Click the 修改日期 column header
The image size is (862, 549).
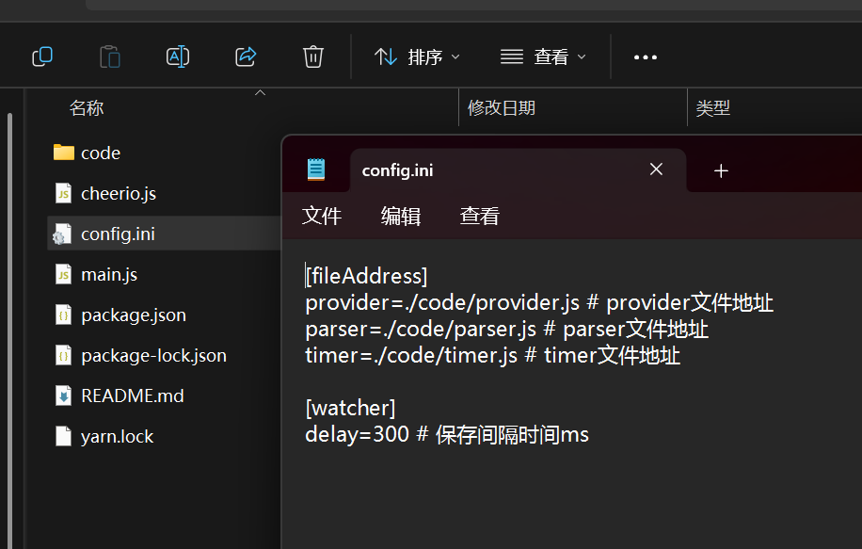[502, 108]
